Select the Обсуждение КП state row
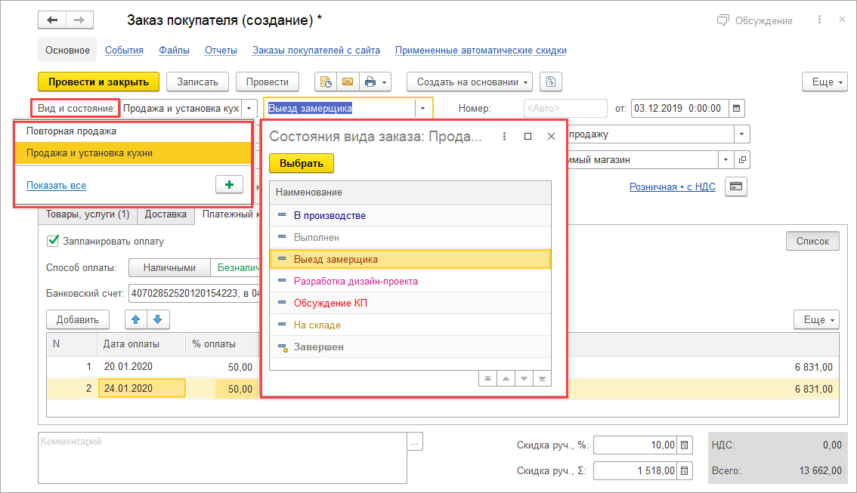857x493 pixels. tap(330, 303)
